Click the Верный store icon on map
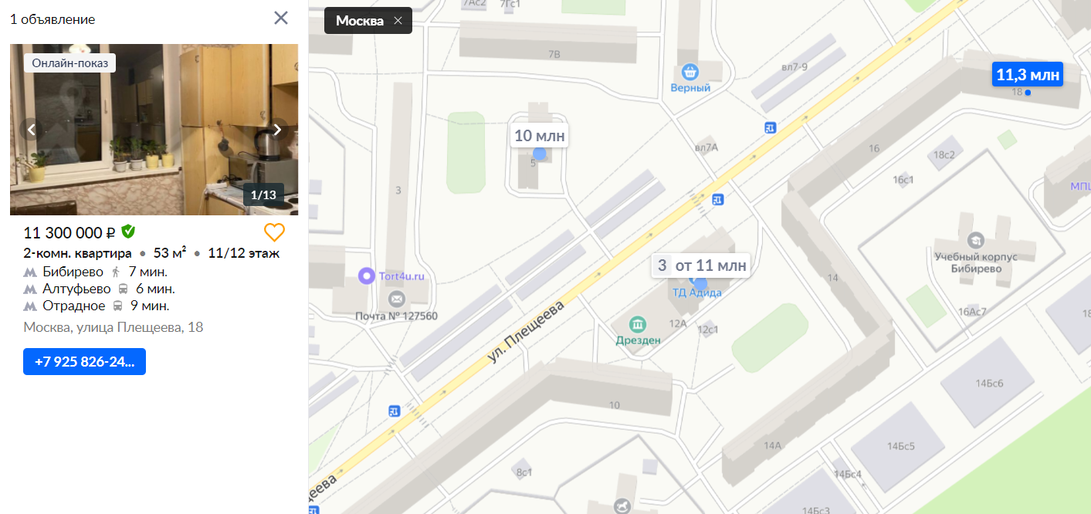This screenshot has width=1091, height=514. point(690,72)
